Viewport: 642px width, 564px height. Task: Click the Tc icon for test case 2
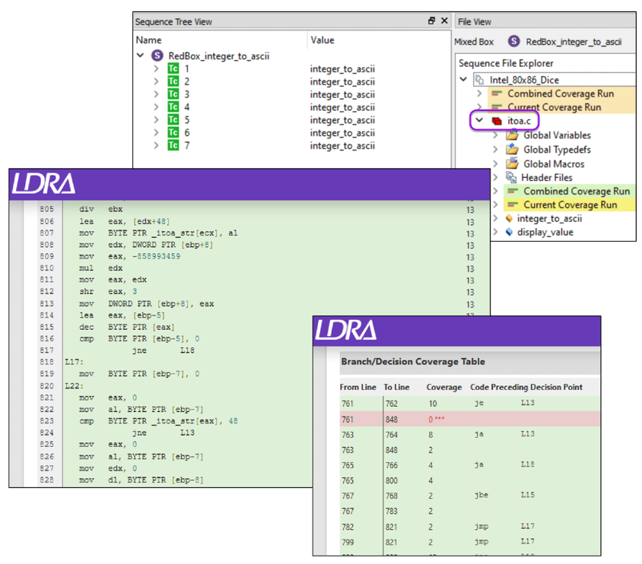pyautogui.click(x=173, y=81)
